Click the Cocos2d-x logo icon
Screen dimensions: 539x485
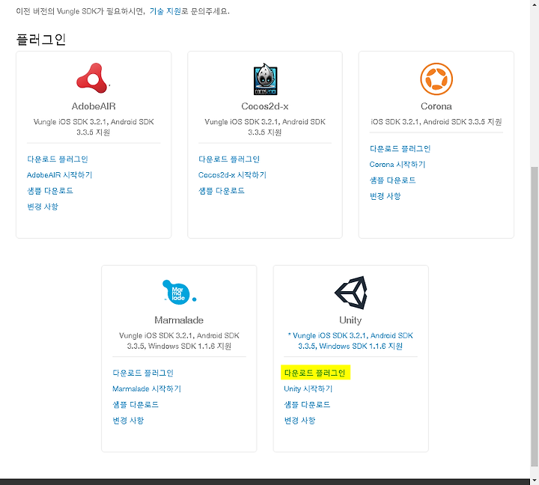click(x=265, y=79)
